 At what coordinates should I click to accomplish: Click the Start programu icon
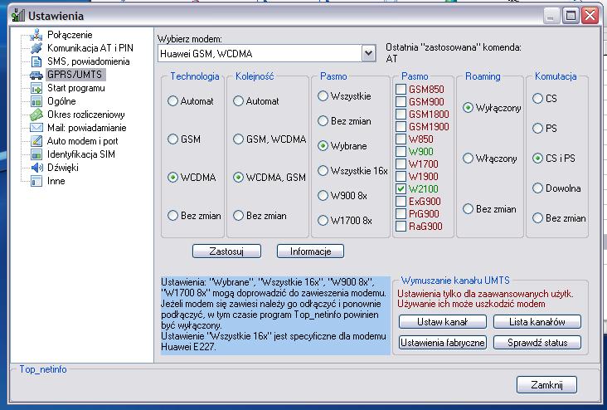coord(36,88)
